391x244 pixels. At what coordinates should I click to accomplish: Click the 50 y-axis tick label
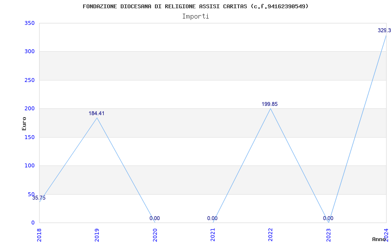point(31,194)
